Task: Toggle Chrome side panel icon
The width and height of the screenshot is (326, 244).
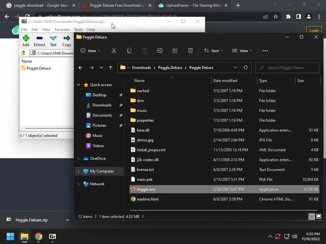Action: click(299, 17)
